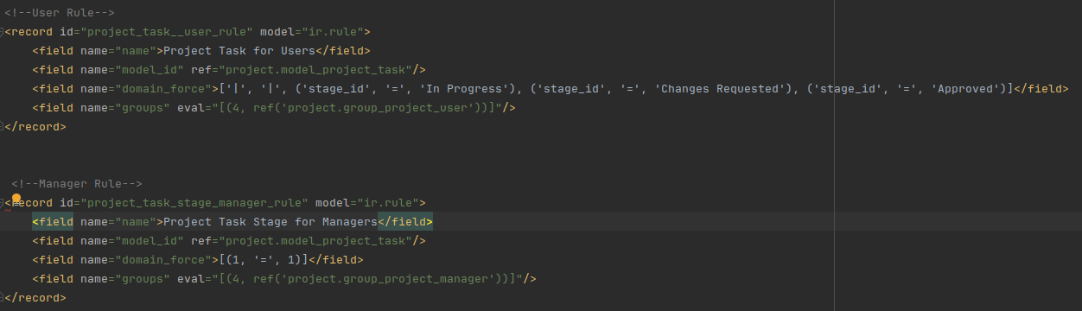Click the highlighted opening field tag for name
Screen dimensions: 1082x311
point(53,222)
